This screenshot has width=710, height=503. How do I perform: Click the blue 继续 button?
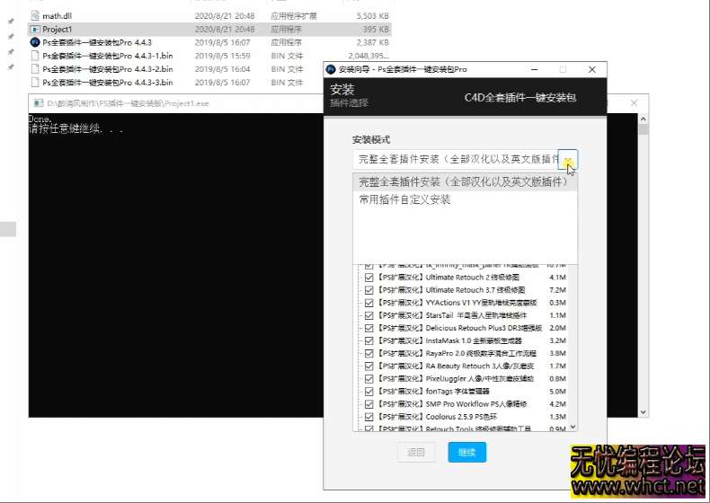coord(466,452)
